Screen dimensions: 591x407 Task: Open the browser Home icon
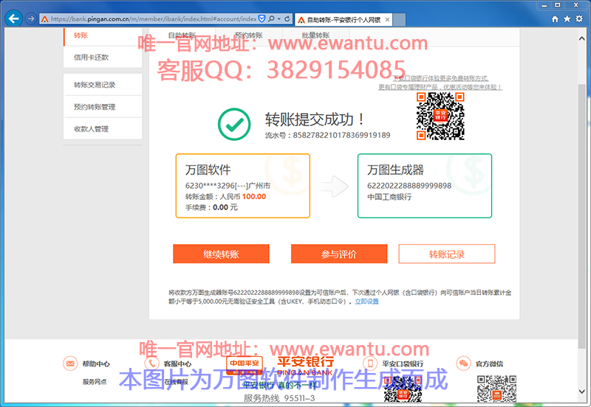(x=555, y=19)
